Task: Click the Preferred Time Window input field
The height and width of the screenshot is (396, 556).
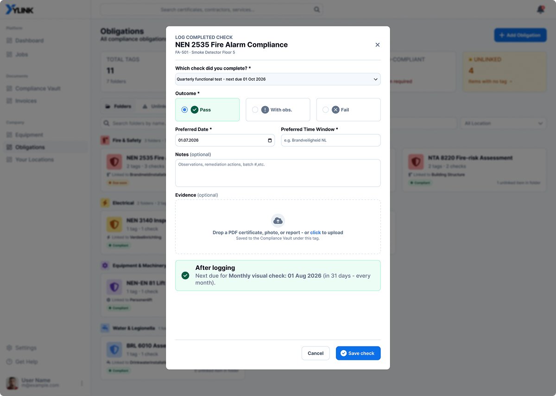Action: pyautogui.click(x=331, y=141)
